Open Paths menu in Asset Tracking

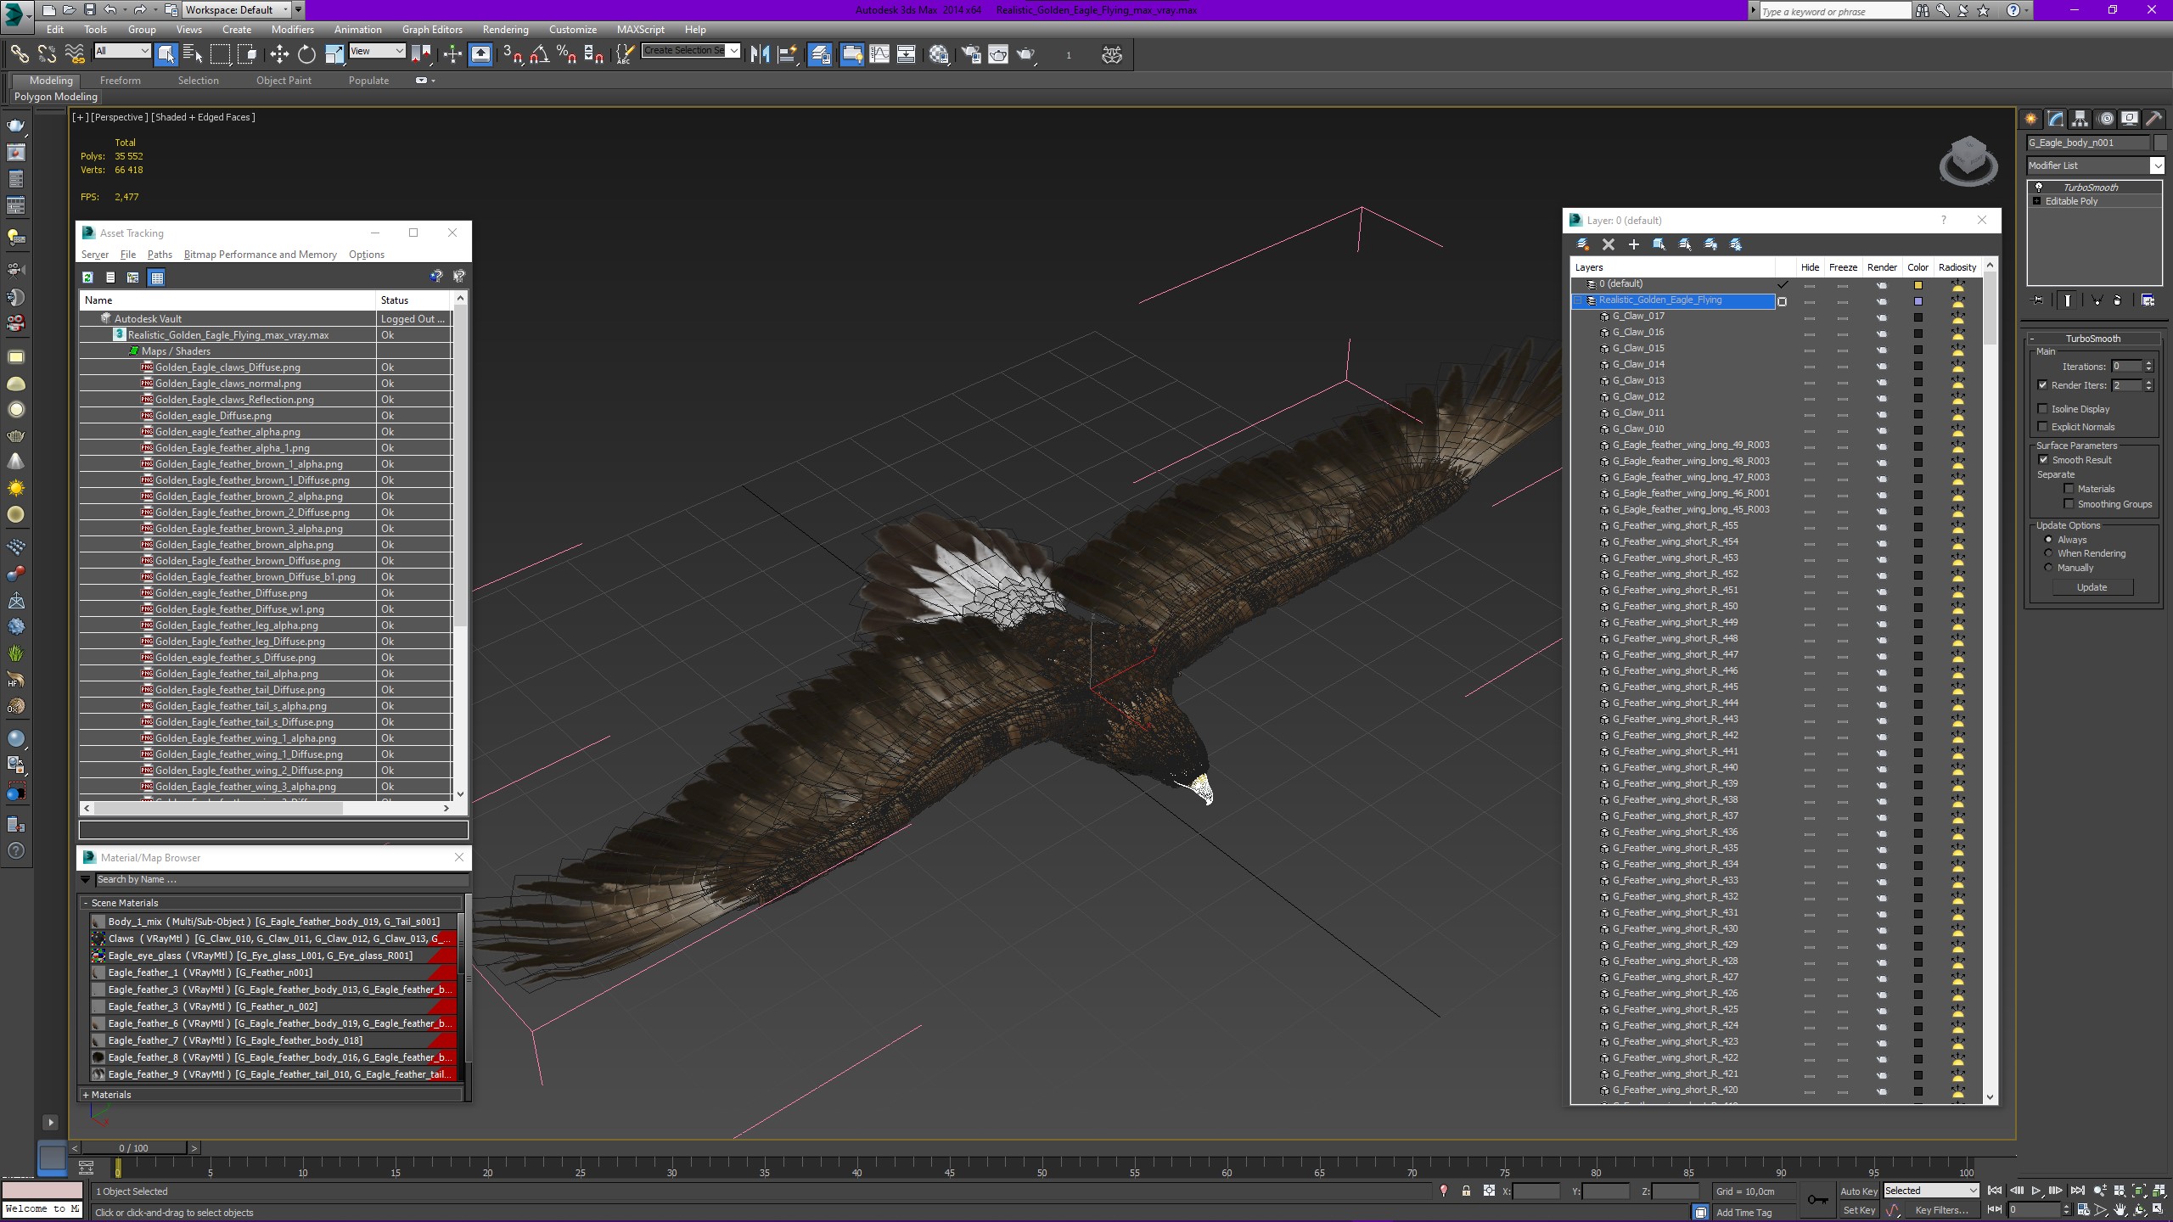pos(160,255)
